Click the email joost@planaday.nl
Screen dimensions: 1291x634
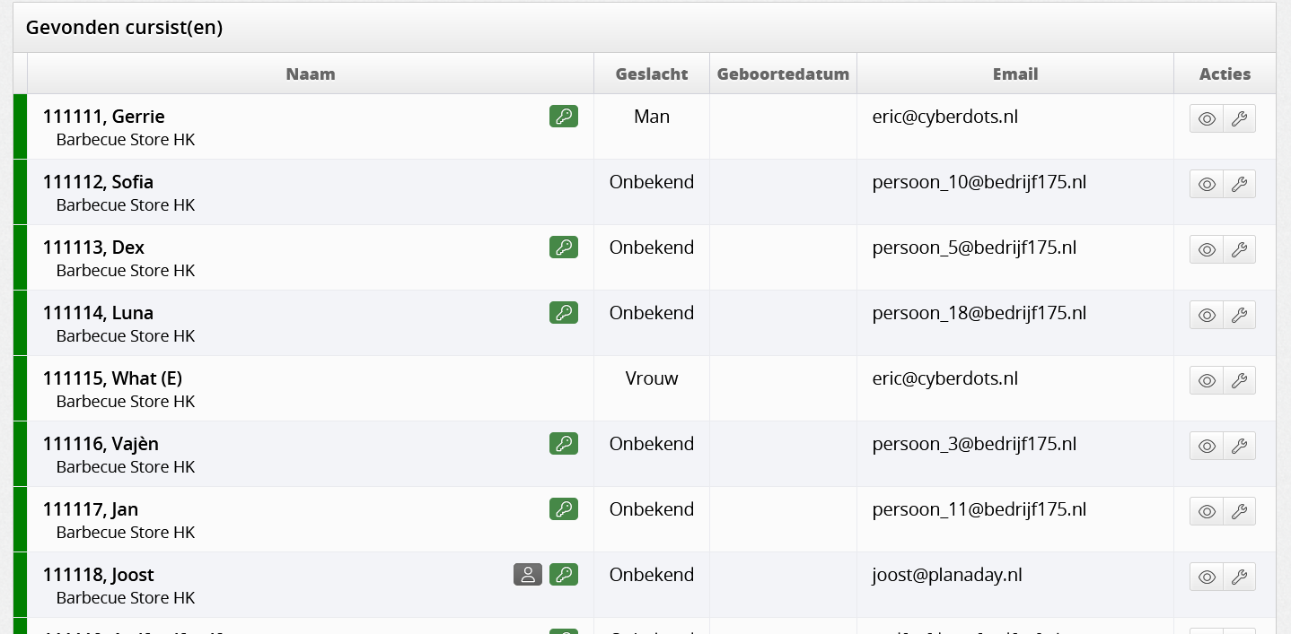pyautogui.click(x=947, y=575)
